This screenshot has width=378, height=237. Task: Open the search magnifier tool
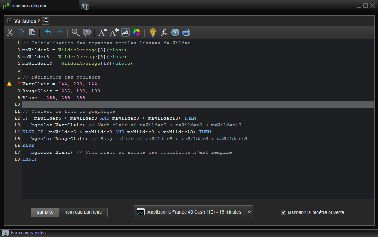click(75, 32)
